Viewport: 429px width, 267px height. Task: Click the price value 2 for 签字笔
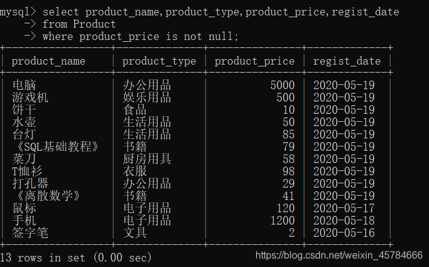point(292,233)
